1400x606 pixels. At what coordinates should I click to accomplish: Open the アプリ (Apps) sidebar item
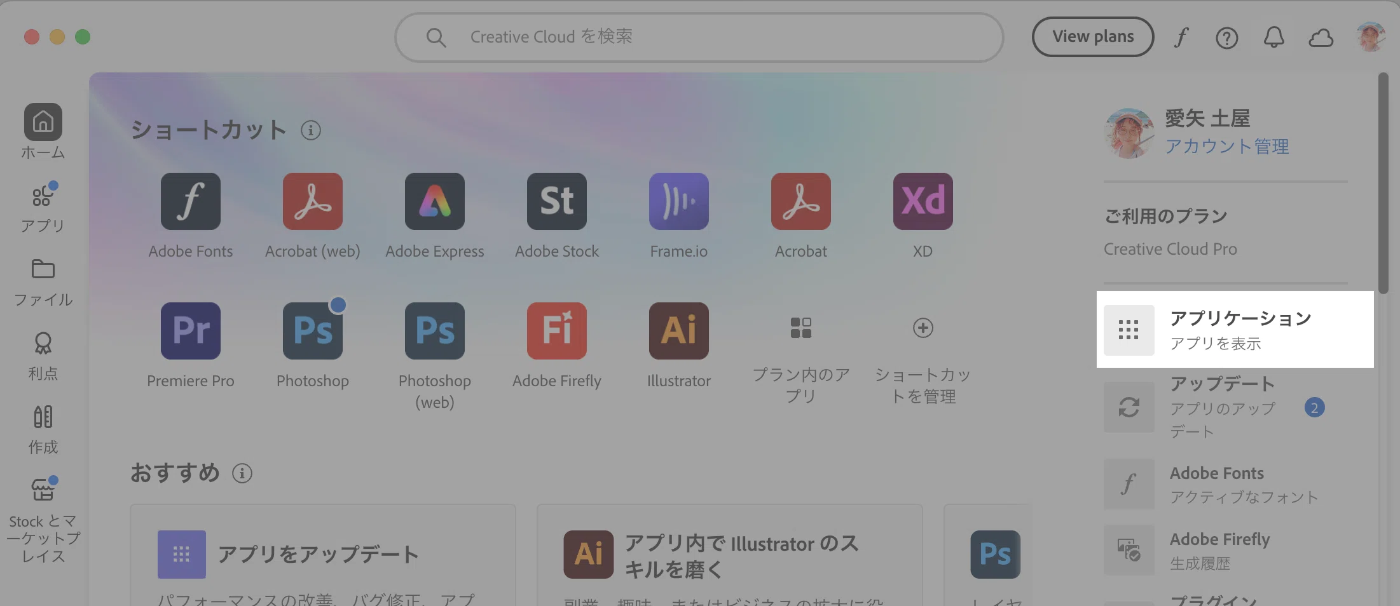coord(43,207)
